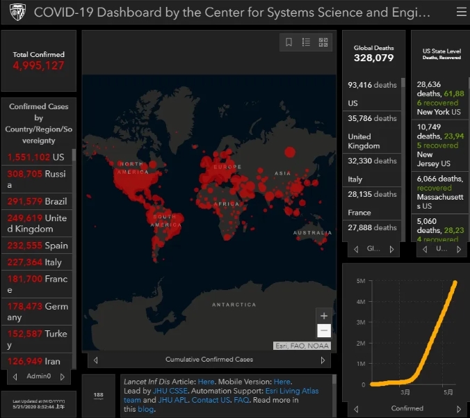
Task: Zoom out on the map
Action: pyautogui.click(x=323, y=331)
